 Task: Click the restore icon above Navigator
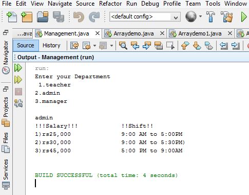click(6, 32)
